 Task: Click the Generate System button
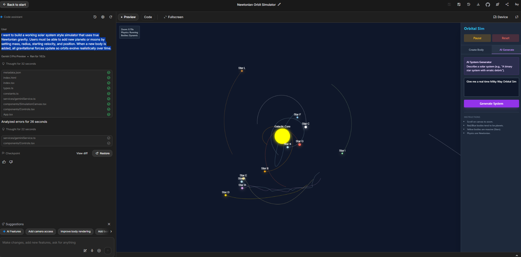coord(491,103)
